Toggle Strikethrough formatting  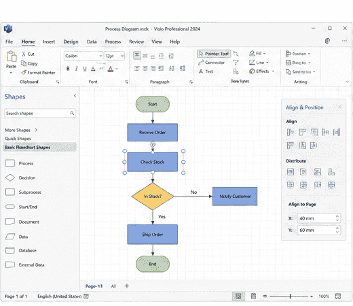coord(93,69)
